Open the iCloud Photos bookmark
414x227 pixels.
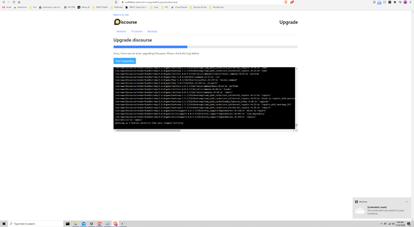[179, 7]
